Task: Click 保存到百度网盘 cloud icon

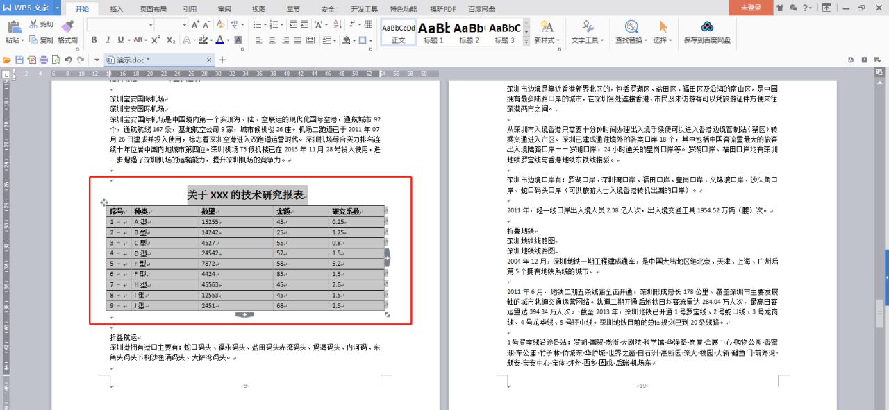Action: pos(707,26)
